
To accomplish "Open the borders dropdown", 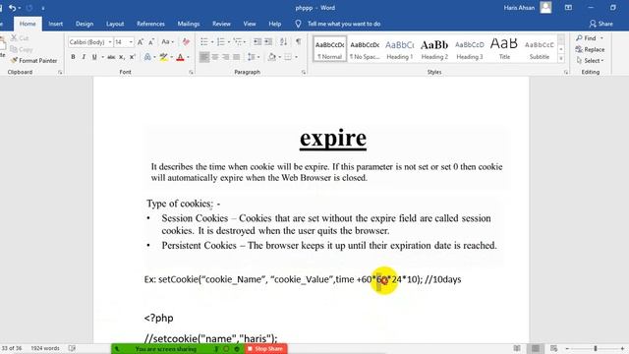I will [x=296, y=57].
